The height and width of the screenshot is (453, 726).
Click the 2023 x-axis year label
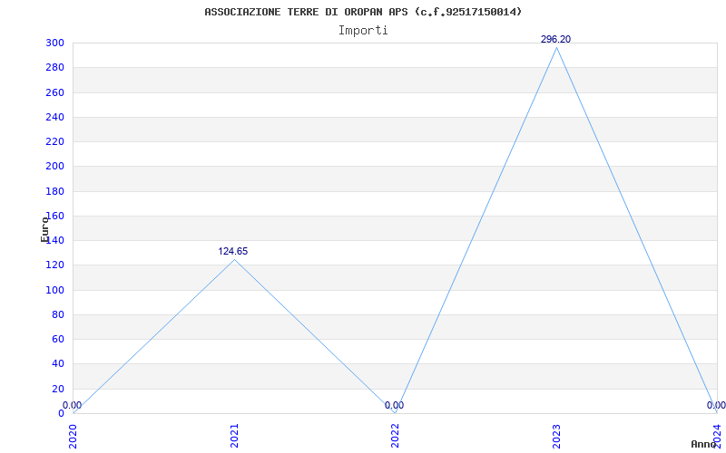[556, 436]
